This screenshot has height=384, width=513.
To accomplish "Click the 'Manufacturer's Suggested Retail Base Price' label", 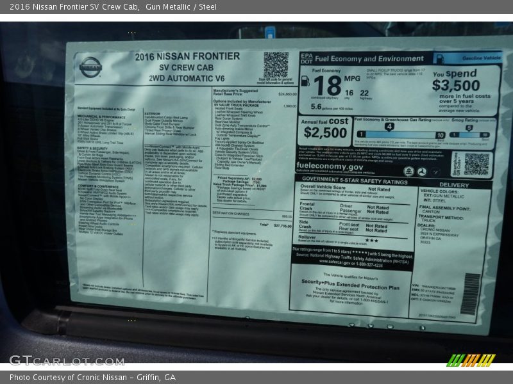I will pos(235,92).
